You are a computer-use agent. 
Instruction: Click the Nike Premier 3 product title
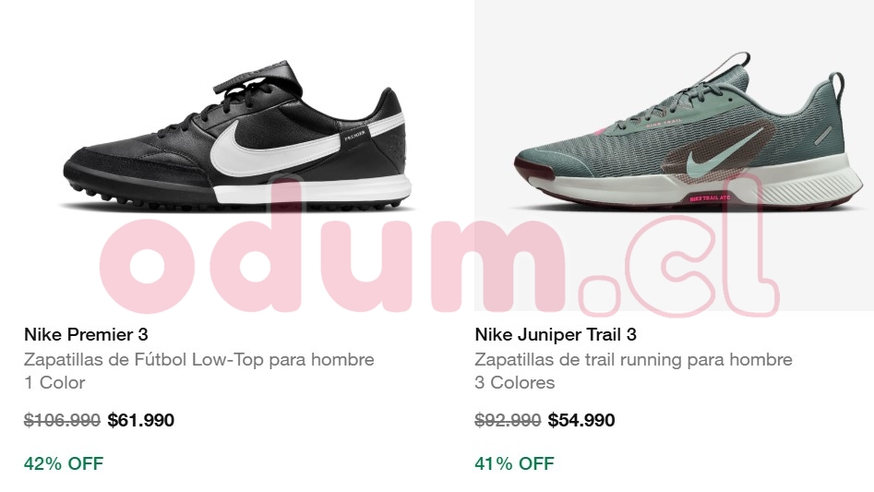coord(86,334)
